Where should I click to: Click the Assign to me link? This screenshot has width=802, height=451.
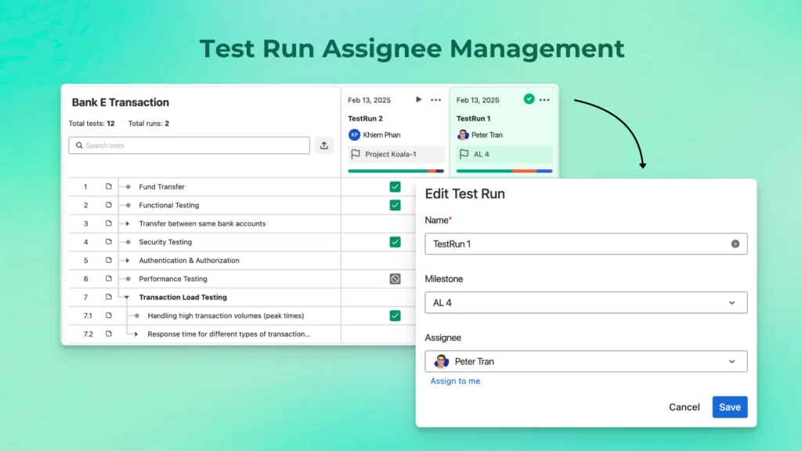(x=455, y=381)
